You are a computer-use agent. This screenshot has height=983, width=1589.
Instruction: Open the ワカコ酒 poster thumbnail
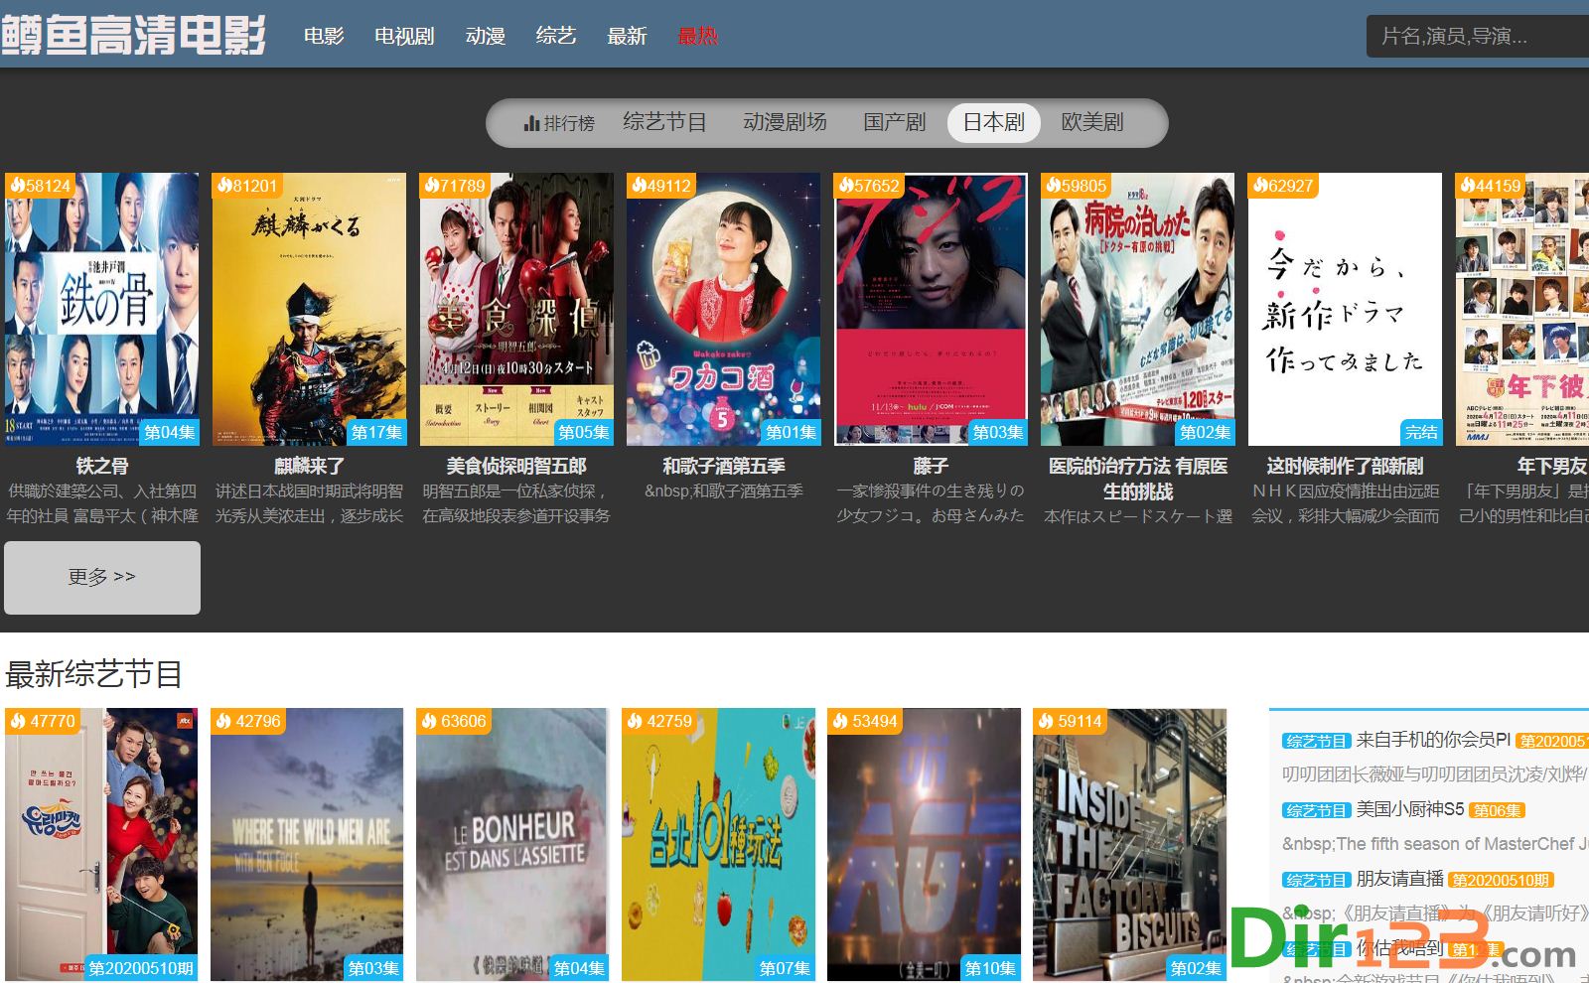(x=723, y=309)
